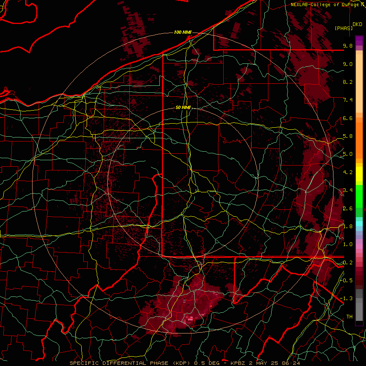Select the 9.8 scale value
This screenshot has height=366, width=366.
348,46
